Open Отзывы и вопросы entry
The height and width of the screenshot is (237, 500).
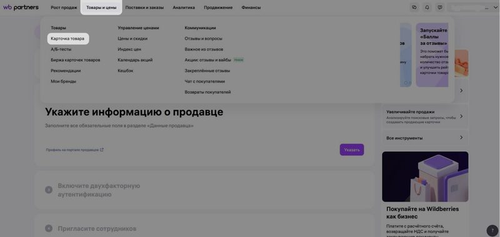click(x=204, y=39)
